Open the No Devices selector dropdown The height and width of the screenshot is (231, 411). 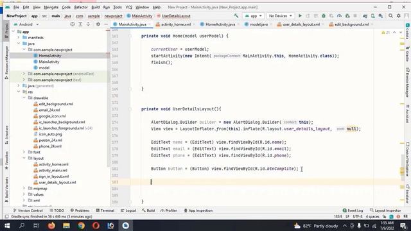(281, 15)
